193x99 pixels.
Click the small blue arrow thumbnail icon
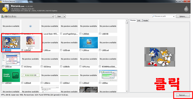(31, 26)
